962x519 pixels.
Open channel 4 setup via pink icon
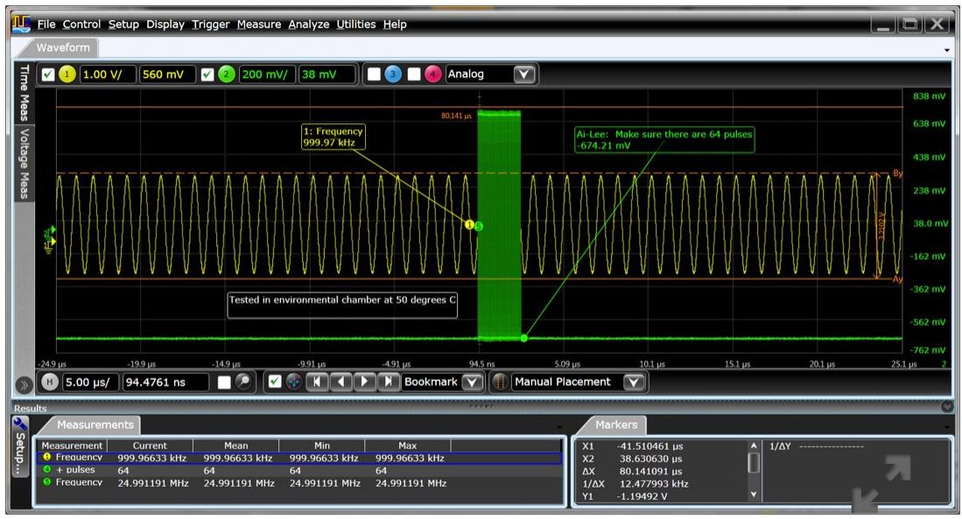pos(432,75)
